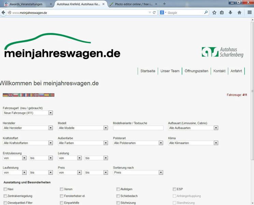The width and height of the screenshot is (254, 205).
Task: Toggle the Einparkhilfe checkbox
Action: click(x=61, y=203)
